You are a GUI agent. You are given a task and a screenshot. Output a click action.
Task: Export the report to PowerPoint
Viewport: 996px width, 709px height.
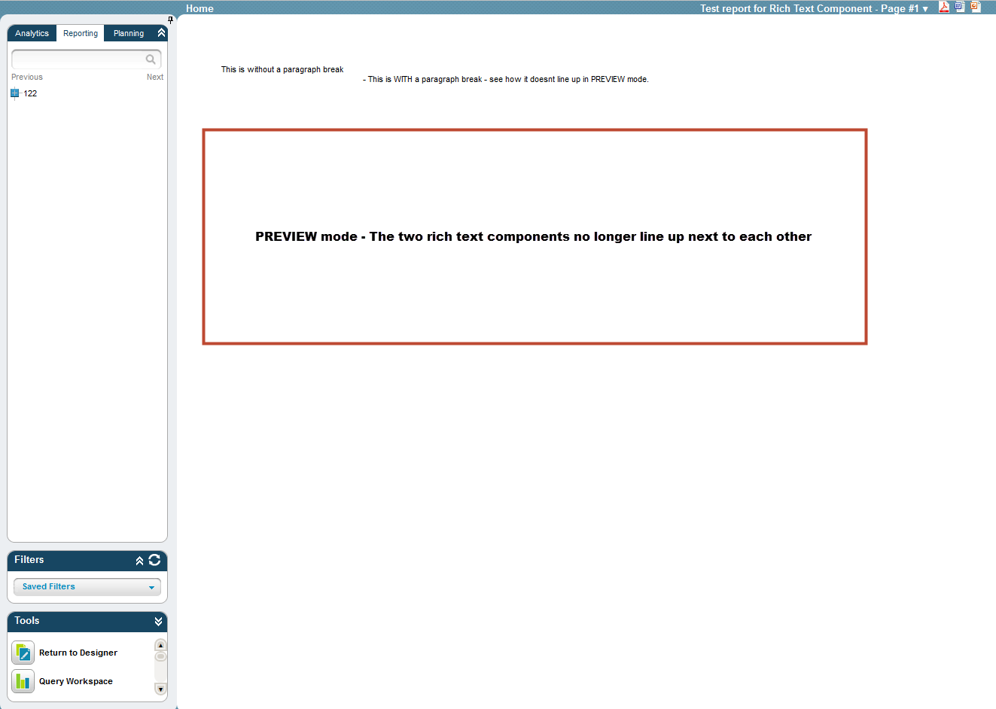[976, 7]
